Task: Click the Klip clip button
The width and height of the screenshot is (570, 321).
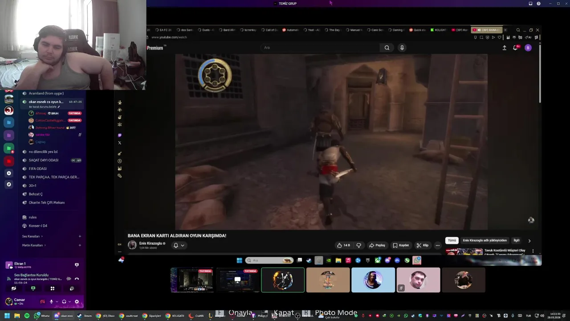Action: pyautogui.click(x=423, y=245)
